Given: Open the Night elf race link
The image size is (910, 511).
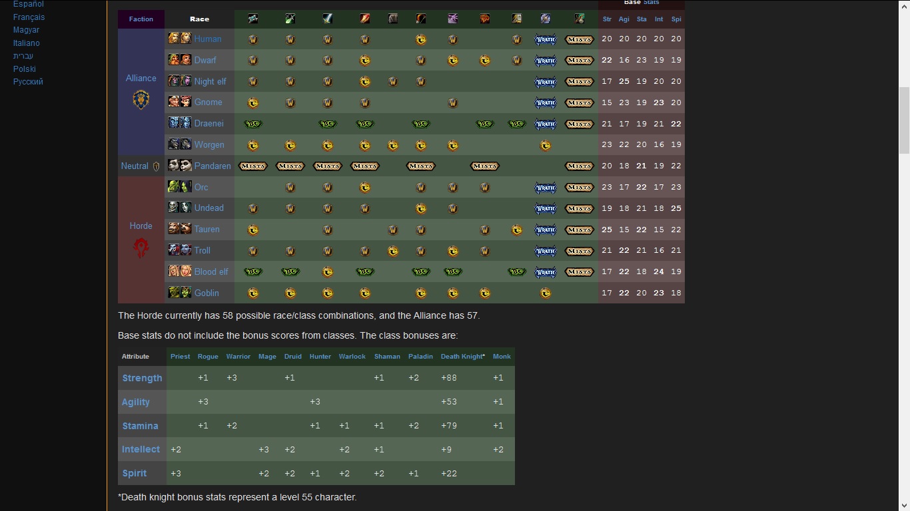Looking at the screenshot, I should pyautogui.click(x=211, y=81).
